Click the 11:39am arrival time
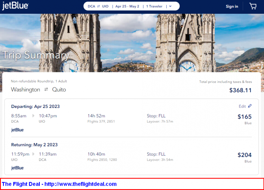 [x=48, y=154]
